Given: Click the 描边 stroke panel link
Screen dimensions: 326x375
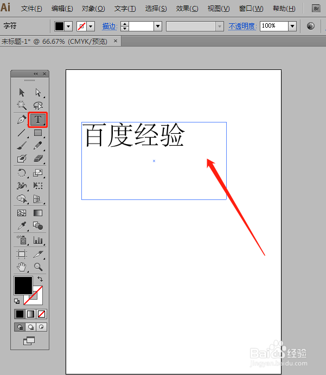Looking at the screenshot, I should pyautogui.click(x=110, y=27).
